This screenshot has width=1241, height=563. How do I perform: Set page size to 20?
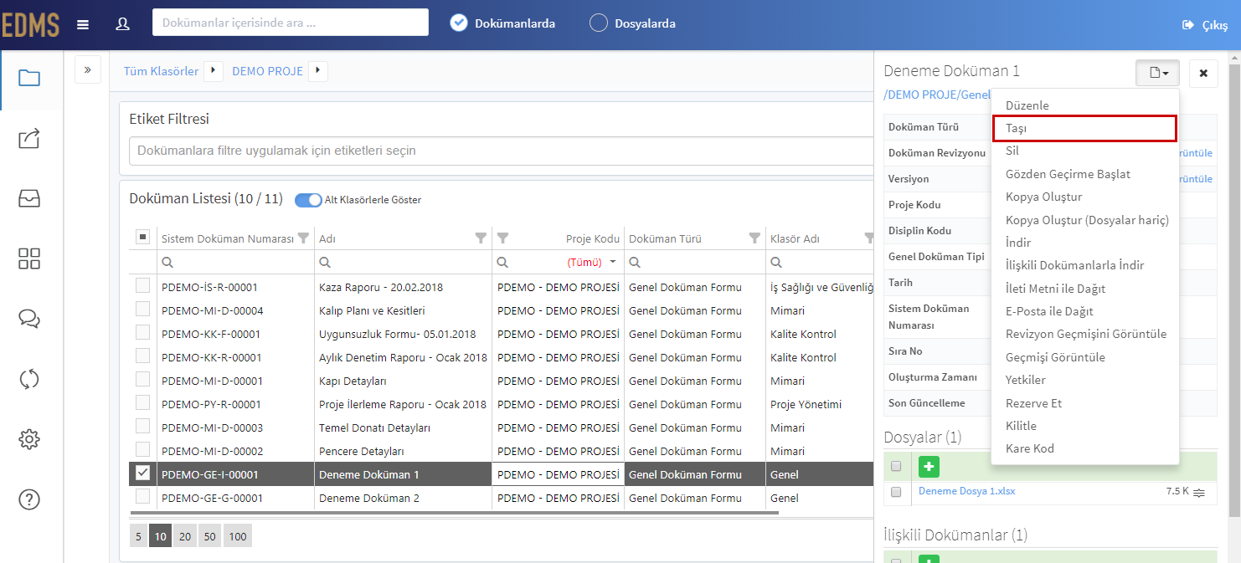[185, 536]
